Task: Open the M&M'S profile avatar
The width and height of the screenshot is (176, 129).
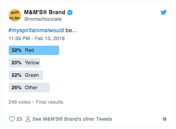Action: pos(15,15)
